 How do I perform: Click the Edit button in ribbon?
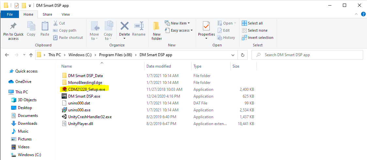tap(223, 30)
